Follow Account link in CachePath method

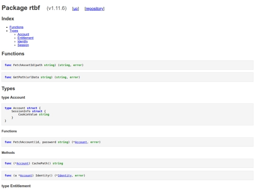(23, 163)
